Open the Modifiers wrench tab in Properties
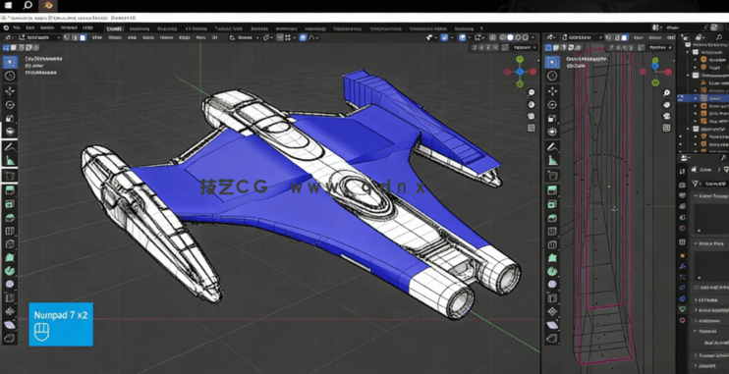729x374 pixels. pos(682,267)
